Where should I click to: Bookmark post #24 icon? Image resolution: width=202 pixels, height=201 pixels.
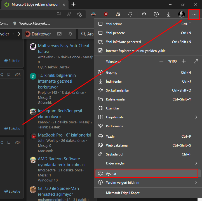[x=9, y=142]
